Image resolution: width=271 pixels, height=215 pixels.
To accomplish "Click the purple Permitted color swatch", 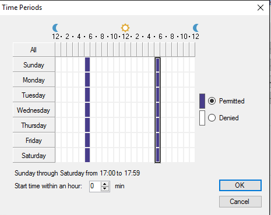I will [202, 101].
